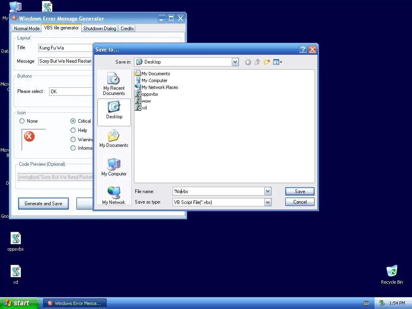The width and height of the screenshot is (412, 309).
Task: Open the Credits tab
Action: (127, 29)
